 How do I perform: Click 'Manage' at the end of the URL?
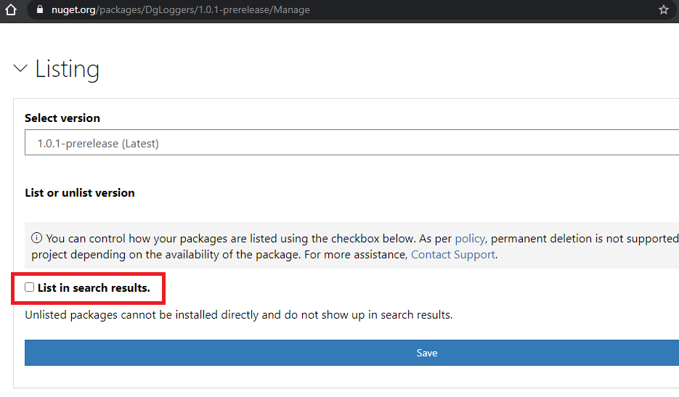(x=291, y=10)
